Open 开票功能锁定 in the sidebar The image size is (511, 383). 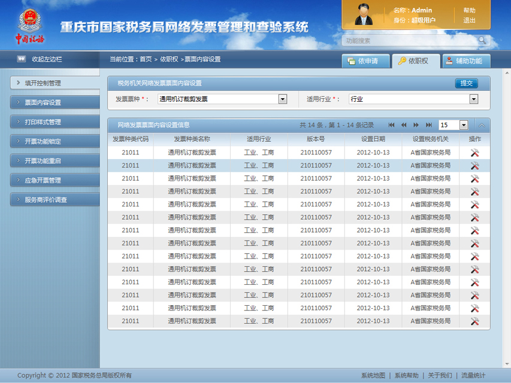[x=55, y=141]
